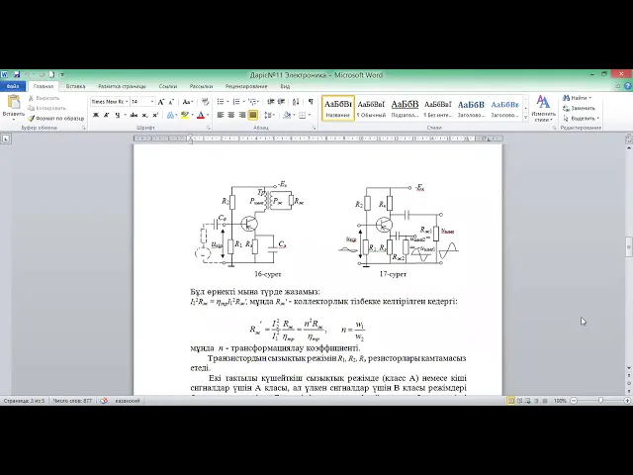Increase paragraph indent

282,102
